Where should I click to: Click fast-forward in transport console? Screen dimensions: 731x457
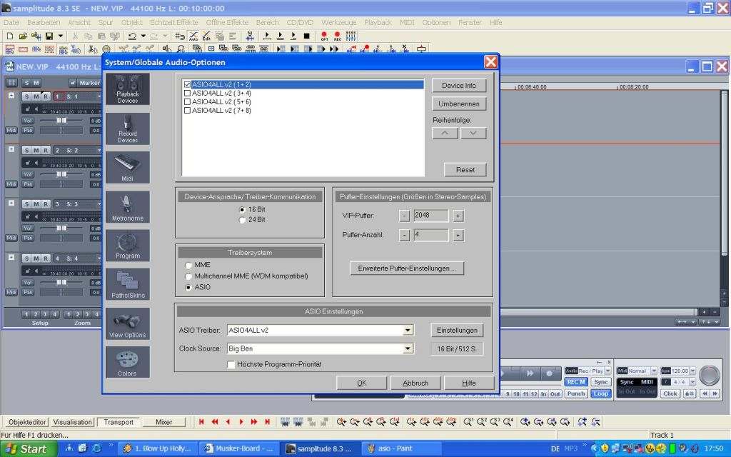(x=530, y=373)
